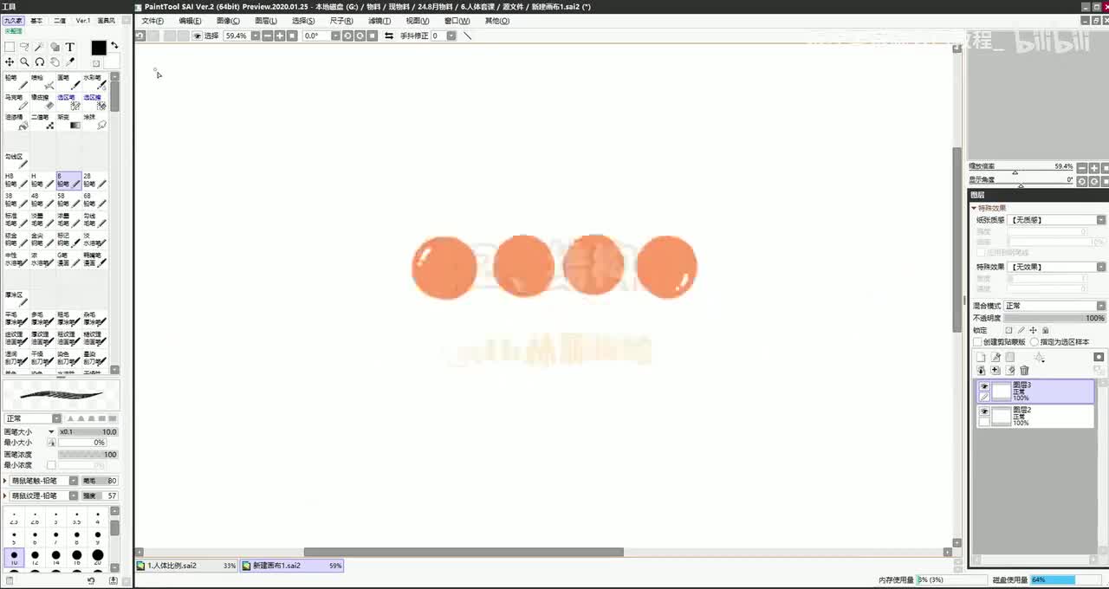Image resolution: width=1109 pixels, height=589 pixels.
Task: Select the 画笔 brush tool
Action: [x=68, y=82]
